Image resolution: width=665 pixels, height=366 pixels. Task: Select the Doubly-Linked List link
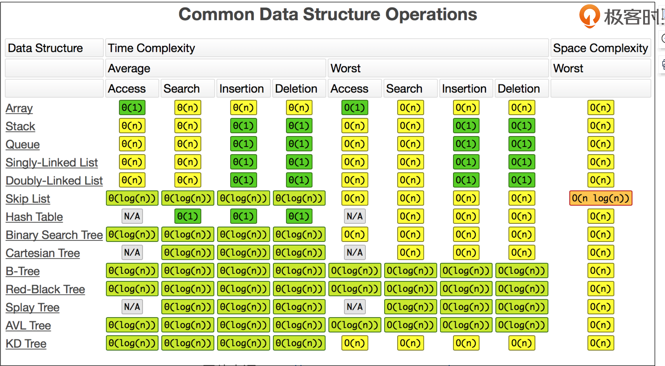click(x=54, y=181)
